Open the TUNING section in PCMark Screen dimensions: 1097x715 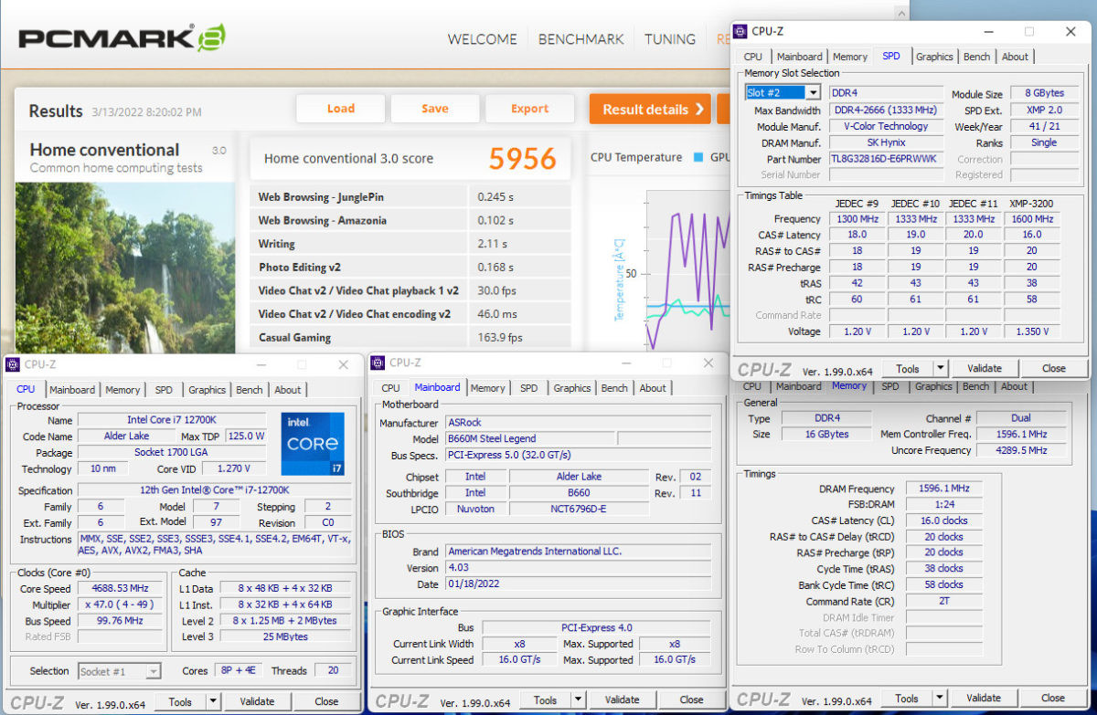click(x=670, y=39)
